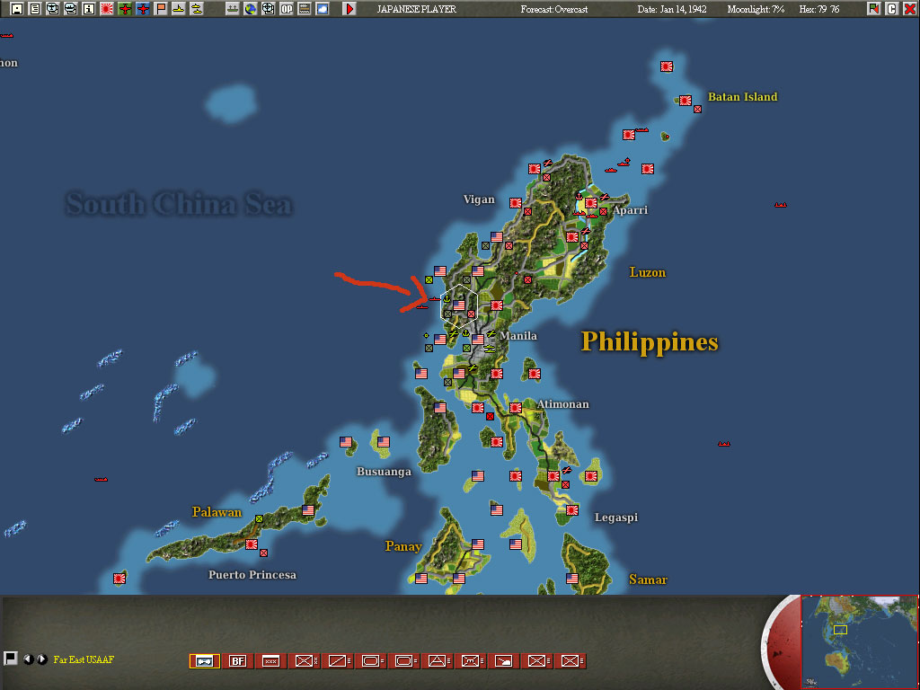Open the save game disk icon
This screenshot has height=690, width=920.
17,9
